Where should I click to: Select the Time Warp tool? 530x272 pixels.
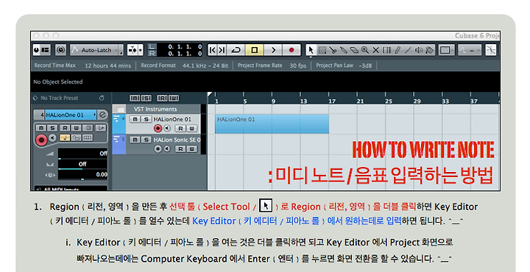(x=386, y=50)
